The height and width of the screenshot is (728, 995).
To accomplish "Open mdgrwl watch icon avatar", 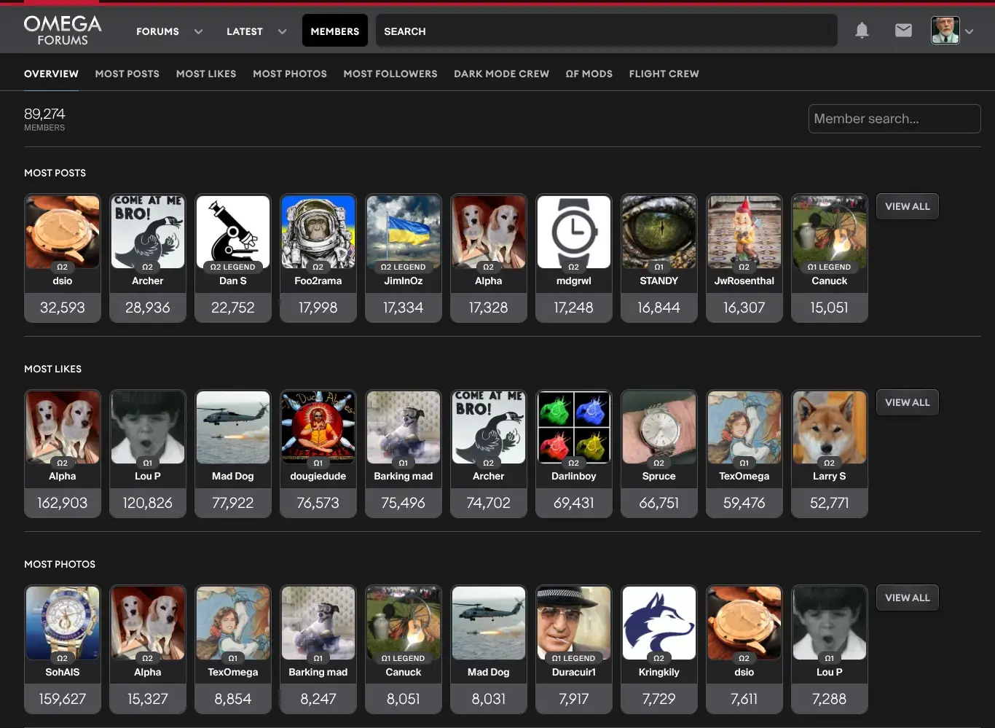I will click(x=574, y=232).
